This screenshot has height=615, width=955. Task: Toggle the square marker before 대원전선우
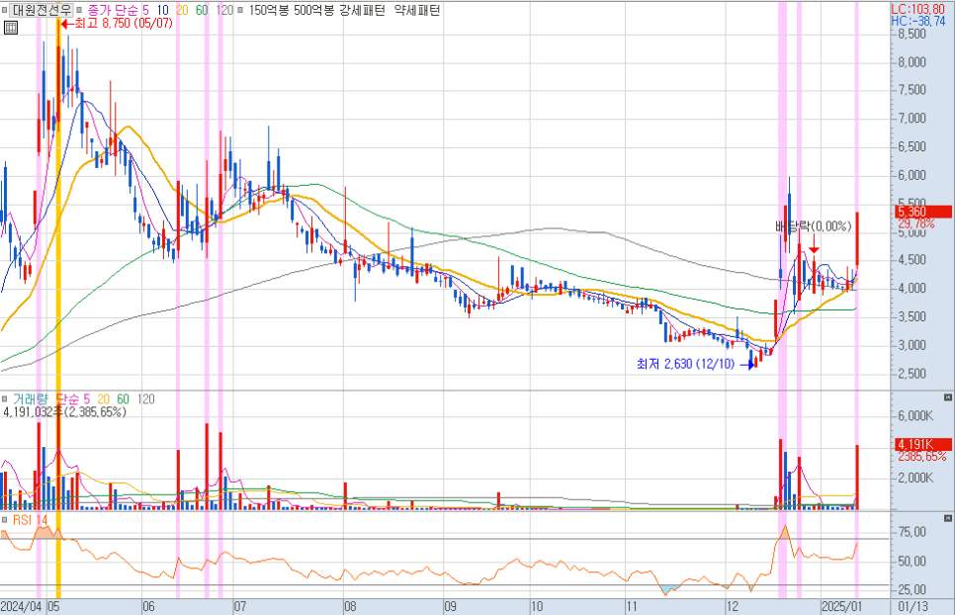(5, 10)
